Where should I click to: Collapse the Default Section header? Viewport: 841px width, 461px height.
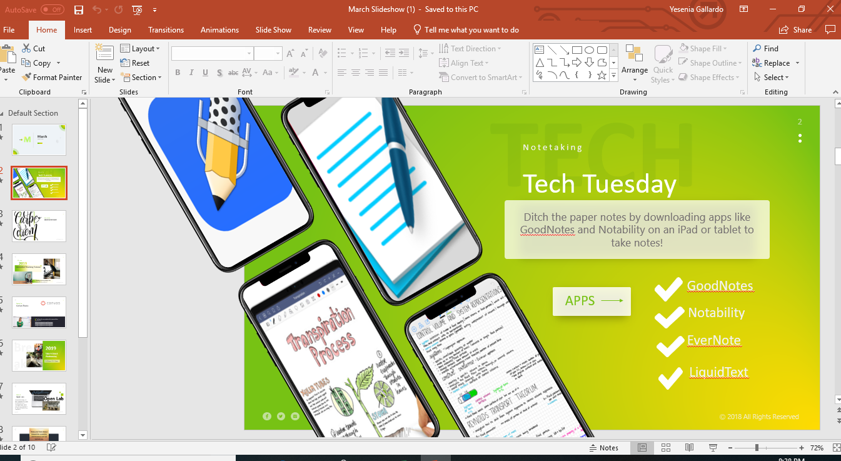click(29, 113)
